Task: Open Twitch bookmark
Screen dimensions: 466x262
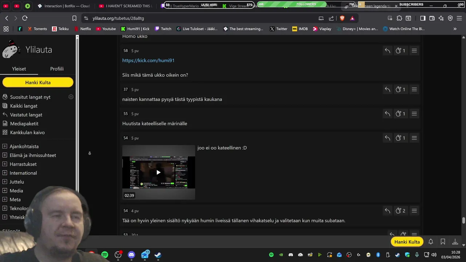Action: tap(163, 29)
